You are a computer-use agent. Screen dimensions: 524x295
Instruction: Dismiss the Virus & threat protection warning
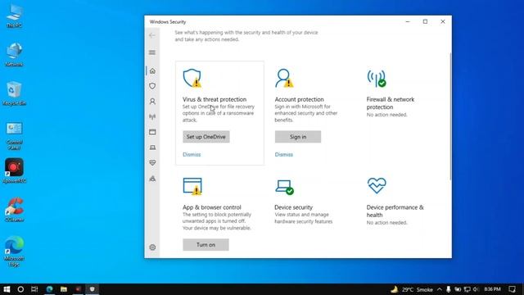[x=192, y=155]
